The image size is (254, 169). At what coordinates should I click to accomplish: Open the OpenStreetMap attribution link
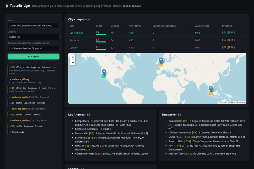coord(238,102)
